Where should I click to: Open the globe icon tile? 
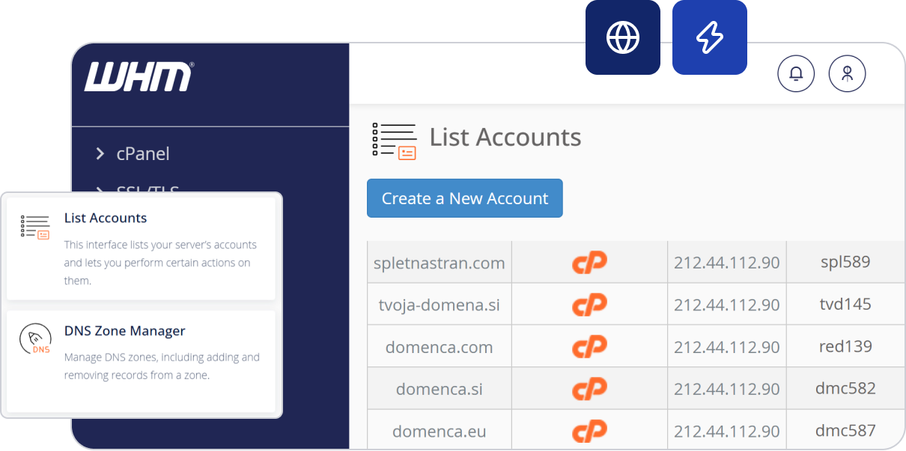pos(623,37)
